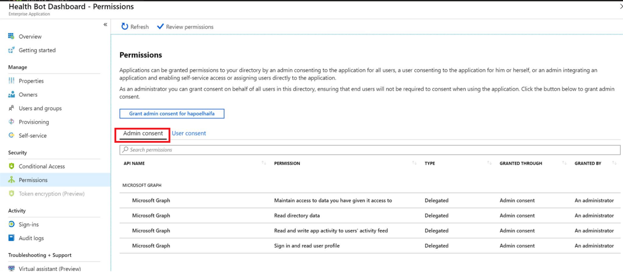Viewport: 623px width, 276px height.
Task: Click the Token encryption shield icon
Action: pyautogui.click(x=11, y=193)
